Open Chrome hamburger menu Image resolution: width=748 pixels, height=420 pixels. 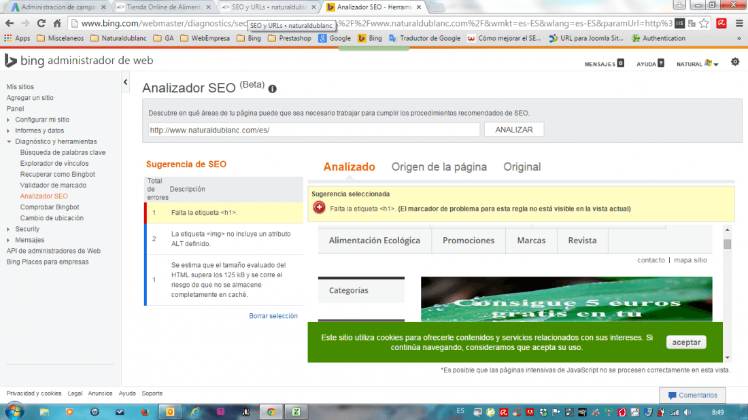pos(739,23)
